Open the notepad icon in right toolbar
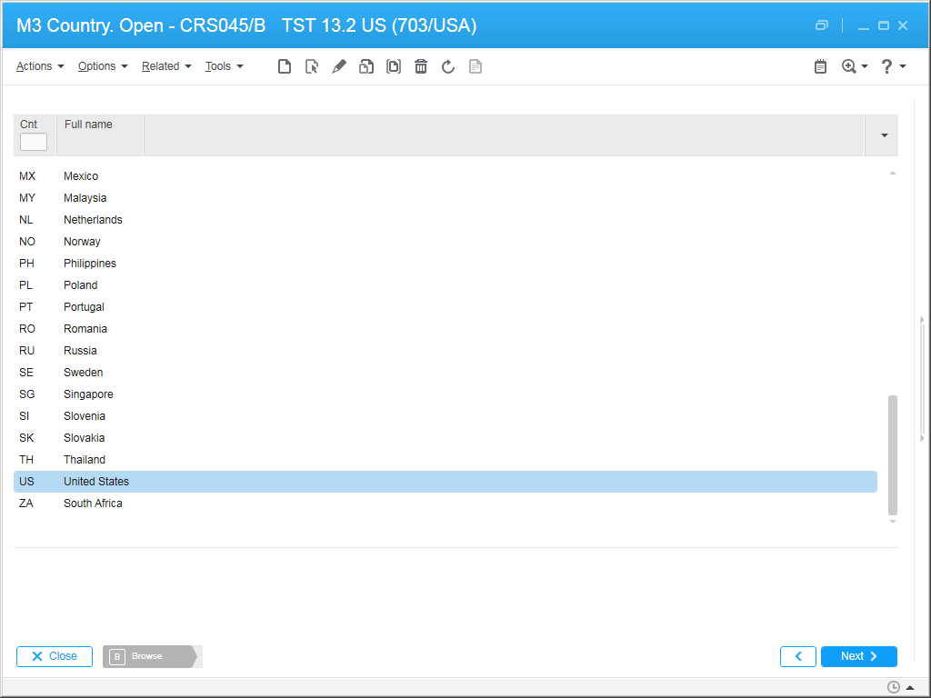Image resolution: width=931 pixels, height=698 pixels. point(820,66)
